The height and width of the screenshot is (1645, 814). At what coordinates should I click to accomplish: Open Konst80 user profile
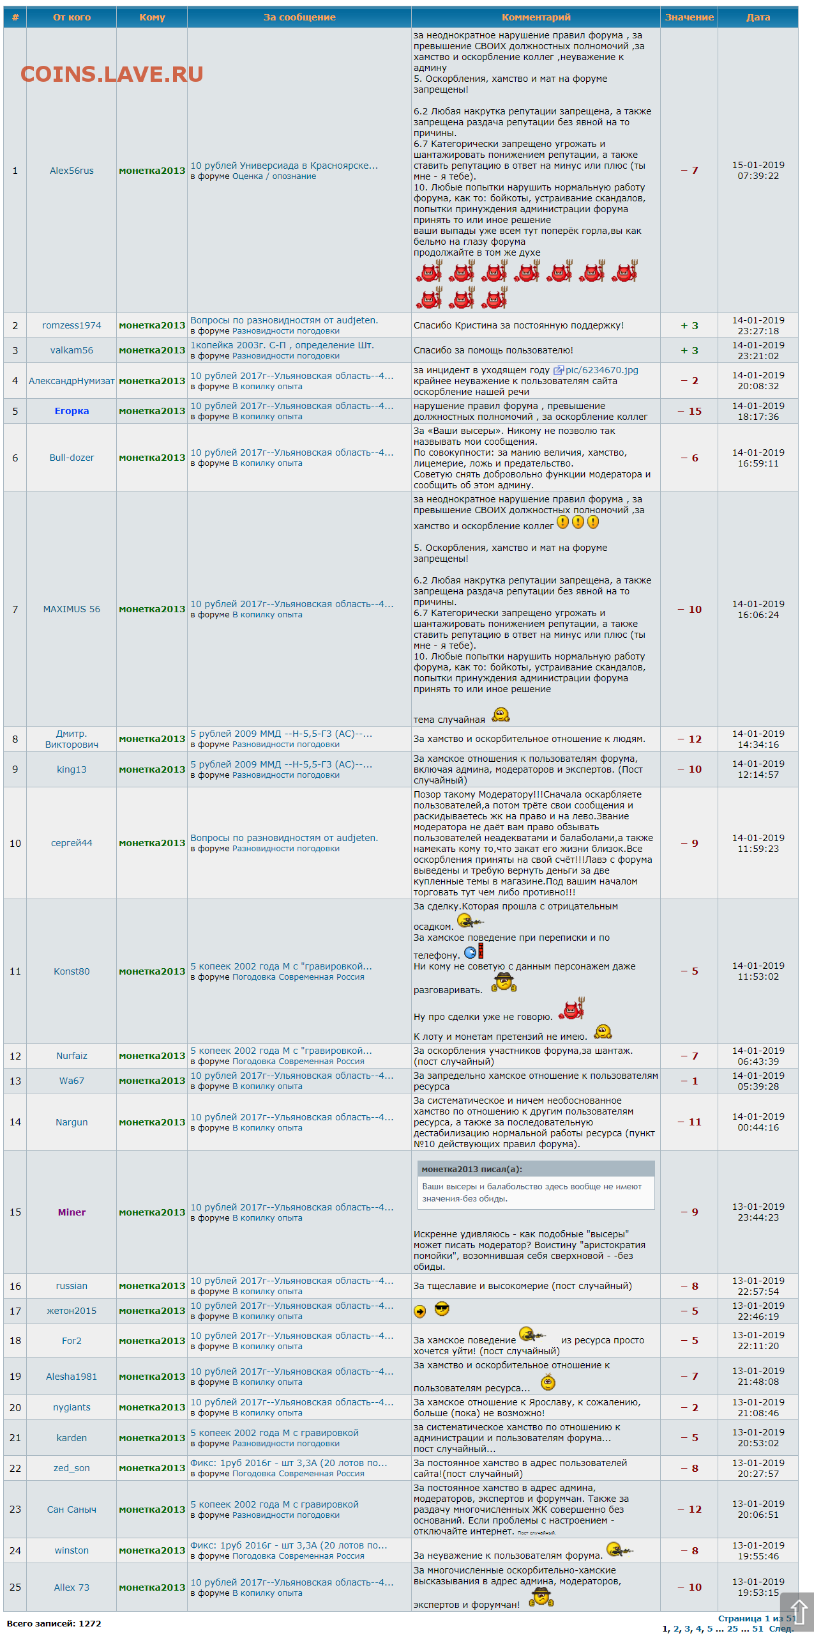coord(72,971)
